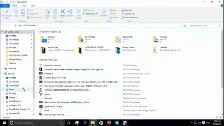Image resolution: width=224 pixels, height=126 pixels.
Task: Open Skype from the taskbar
Action: [x=117, y=123]
